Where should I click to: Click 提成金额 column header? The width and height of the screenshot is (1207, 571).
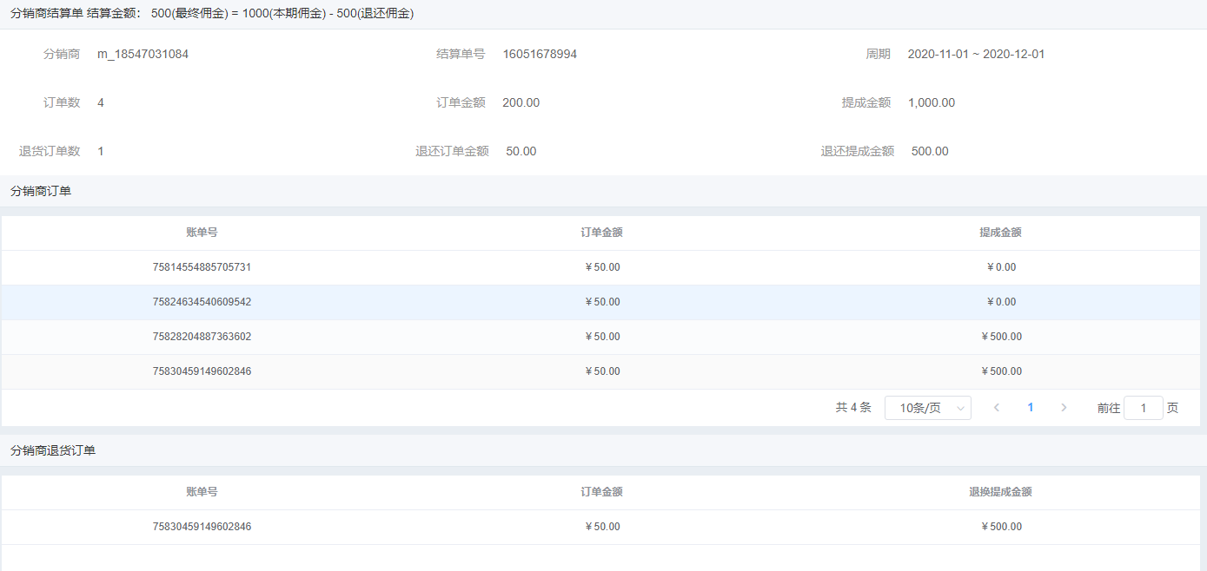pos(1000,233)
